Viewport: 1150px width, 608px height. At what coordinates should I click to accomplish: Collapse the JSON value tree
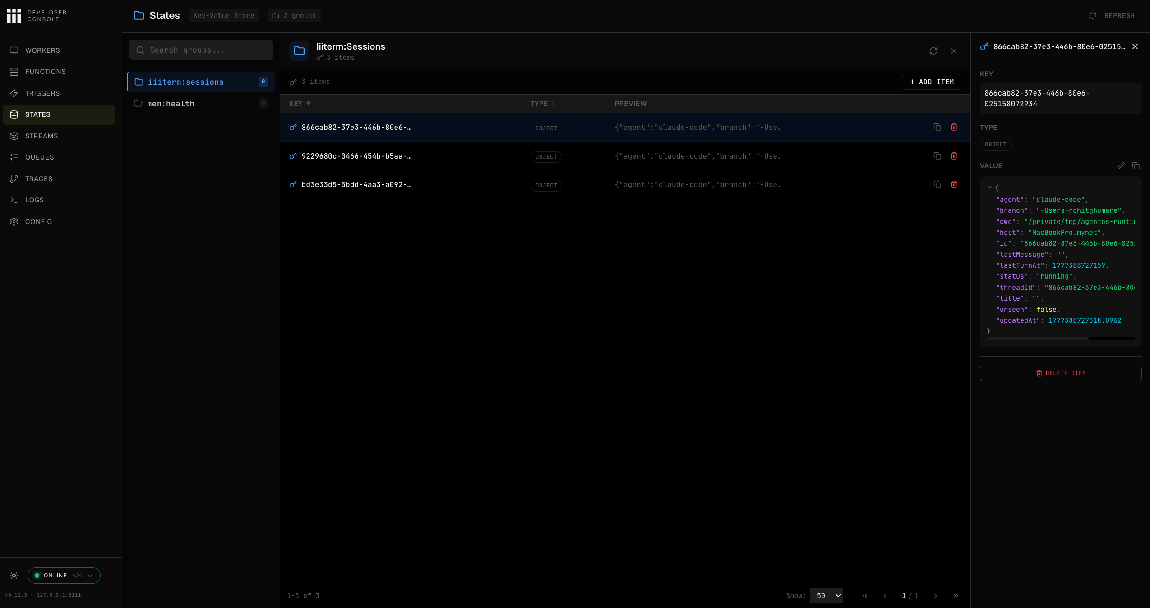pyautogui.click(x=990, y=187)
